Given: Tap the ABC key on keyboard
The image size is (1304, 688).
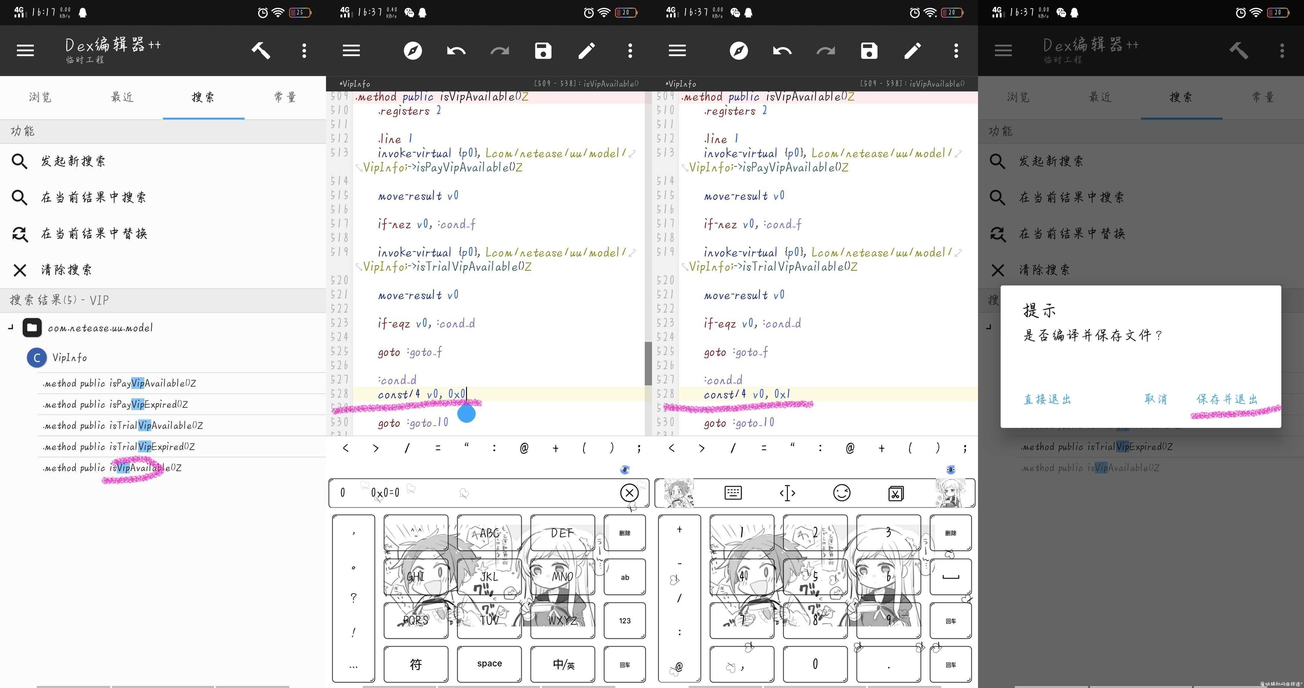Looking at the screenshot, I should [x=489, y=533].
